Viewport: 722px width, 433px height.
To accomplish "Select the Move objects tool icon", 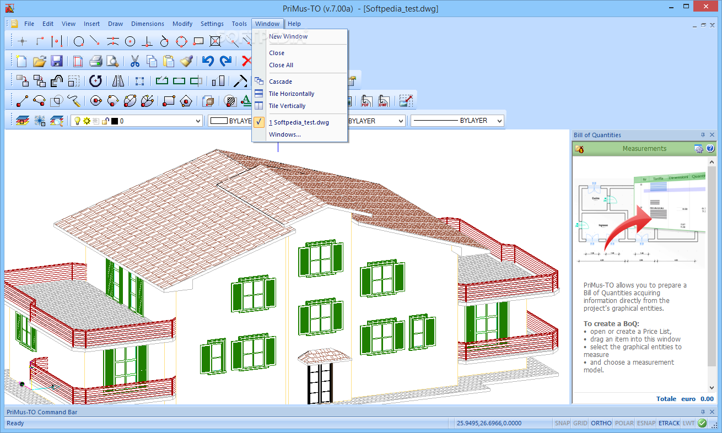I will coord(22,81).
